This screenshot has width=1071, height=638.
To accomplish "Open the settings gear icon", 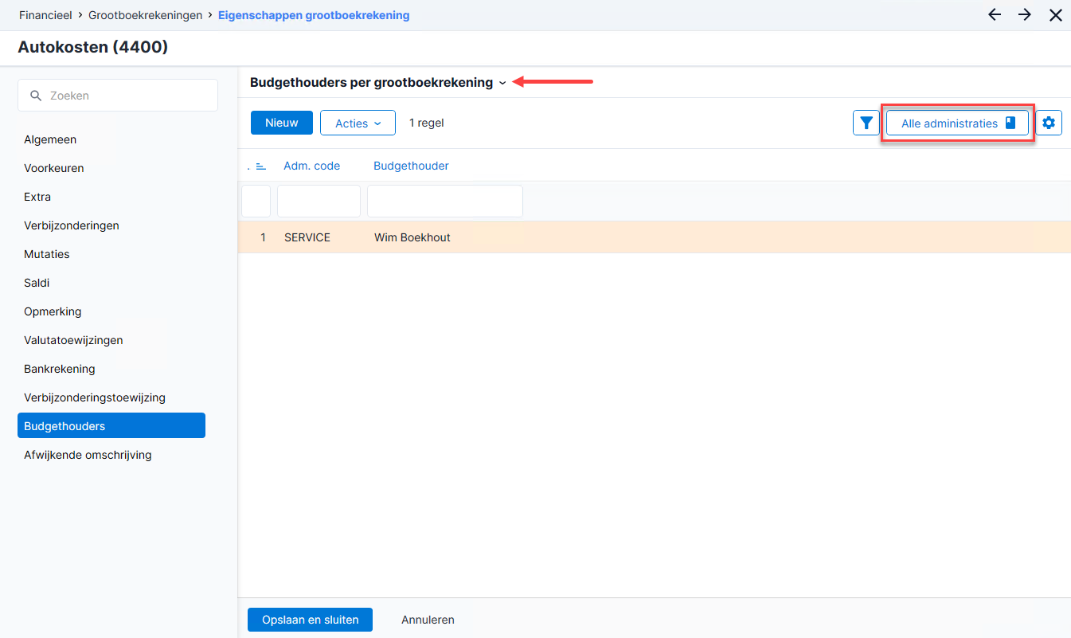I will (x=1049, y=123).
